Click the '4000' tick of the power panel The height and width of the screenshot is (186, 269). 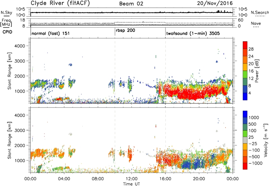(x=20, y=46)
